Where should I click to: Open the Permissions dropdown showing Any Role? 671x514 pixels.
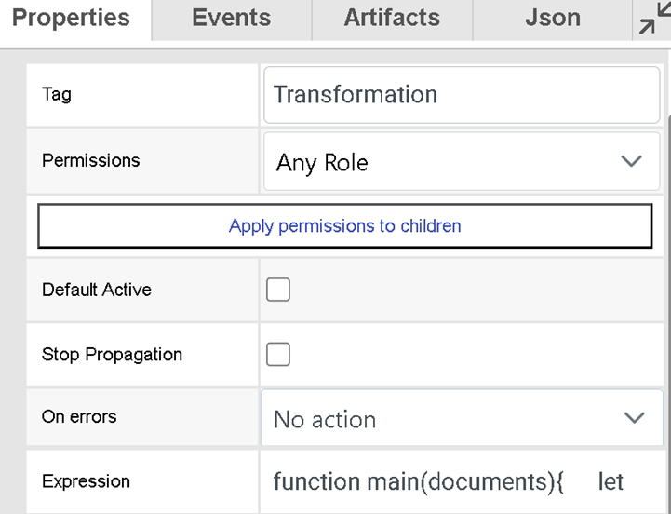447,162
